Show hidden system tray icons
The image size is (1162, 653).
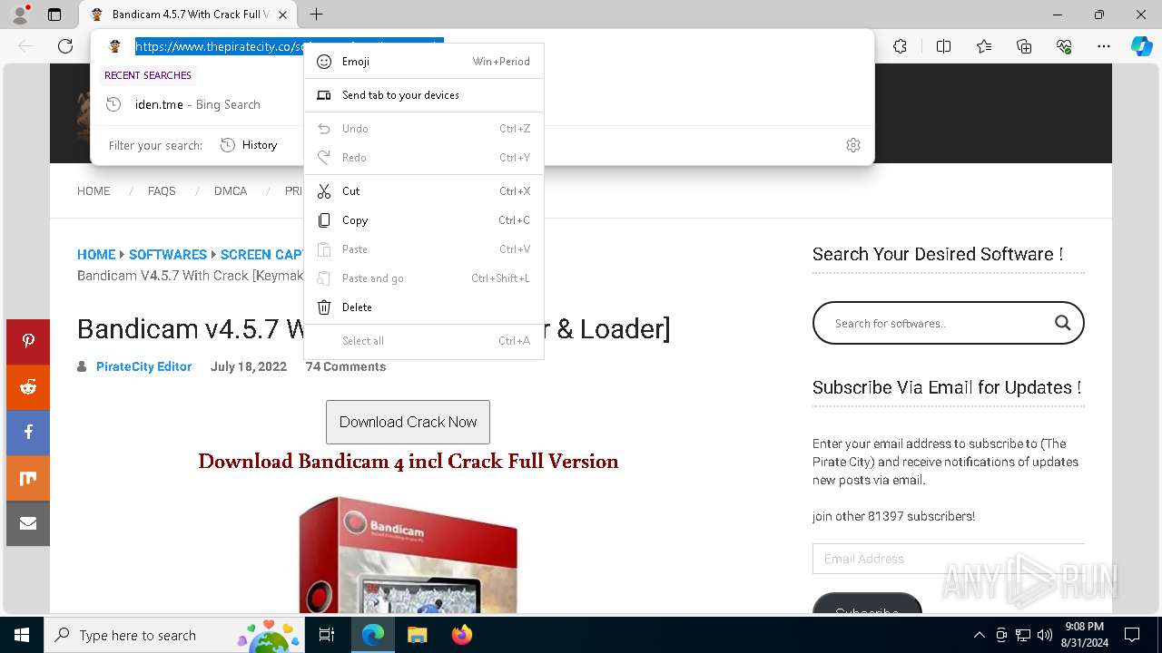[x=979, y=635]
